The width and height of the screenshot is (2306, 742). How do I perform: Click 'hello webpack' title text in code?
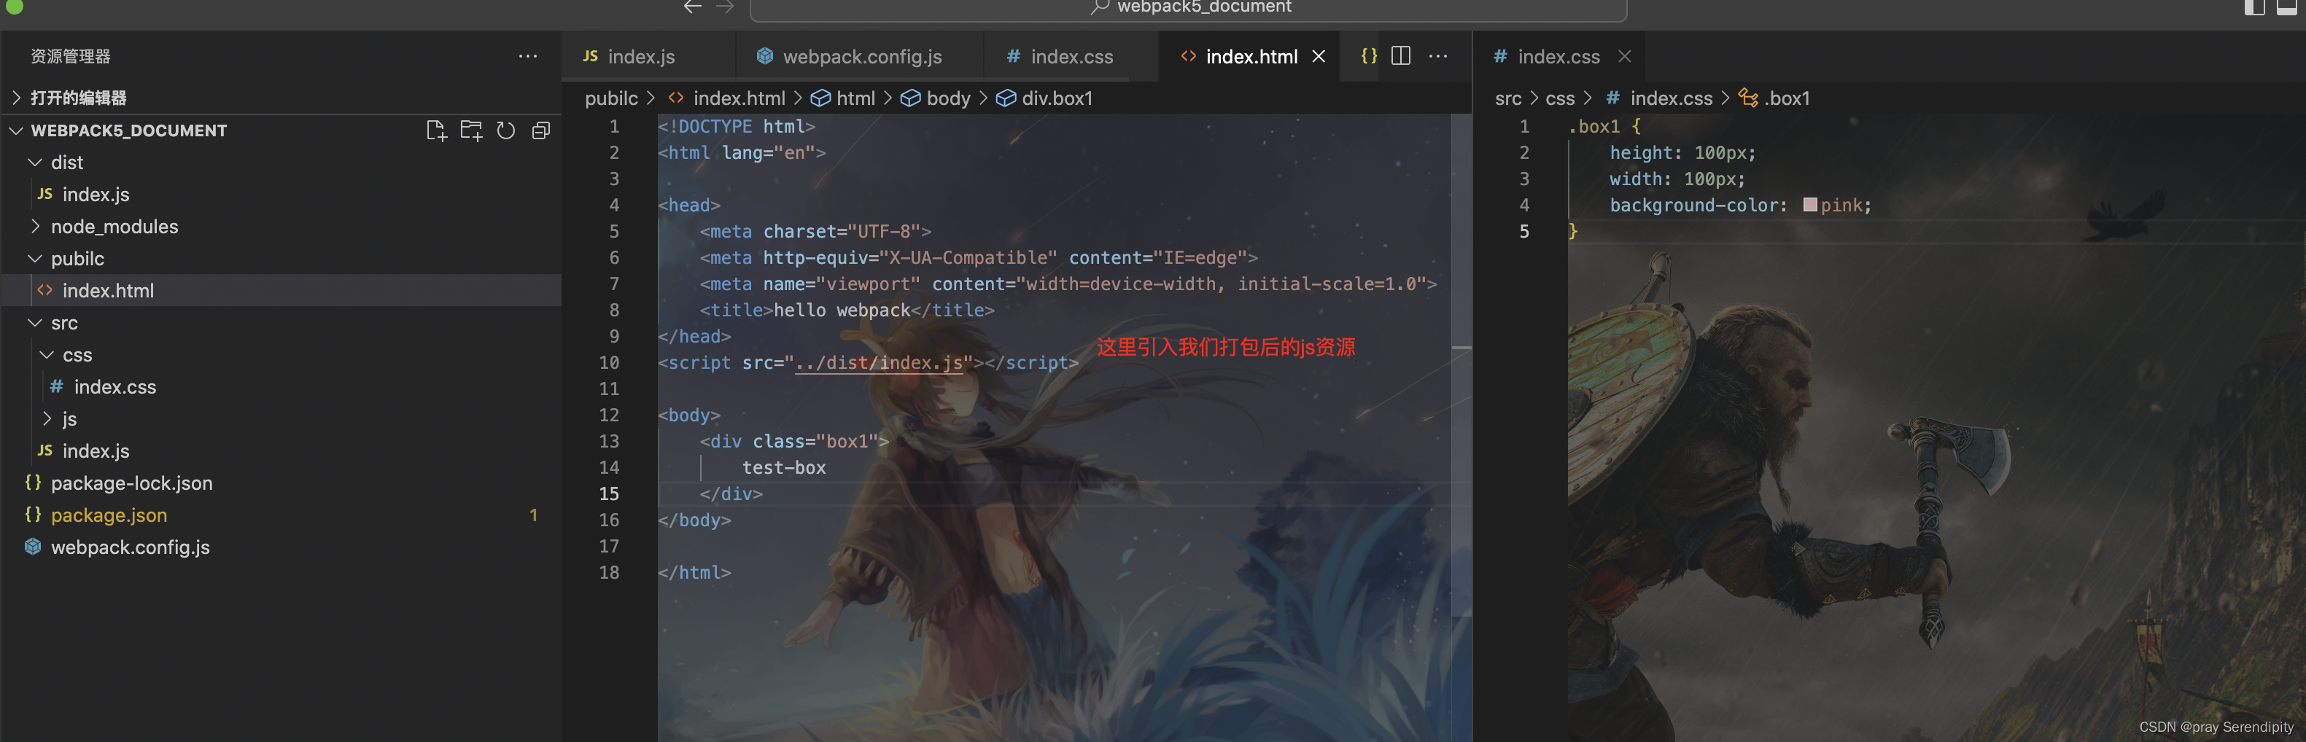(x=842, y=311)
